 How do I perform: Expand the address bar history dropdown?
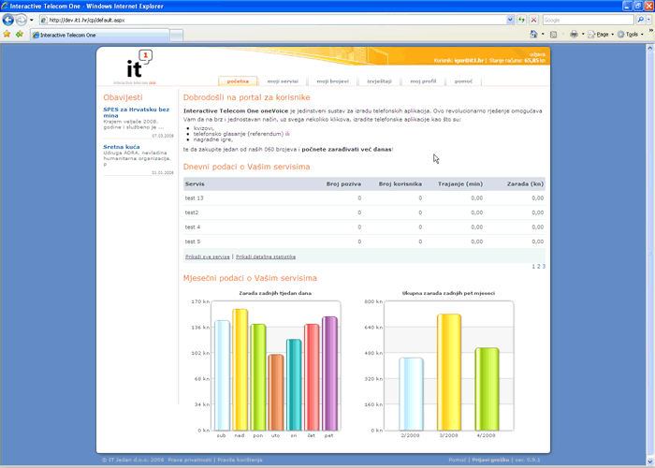(x=510, y=19)
